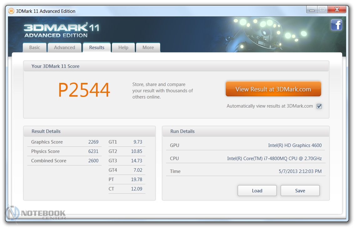Click the Facebook icon in the header
355x228 pixels.
click(336, 25)
